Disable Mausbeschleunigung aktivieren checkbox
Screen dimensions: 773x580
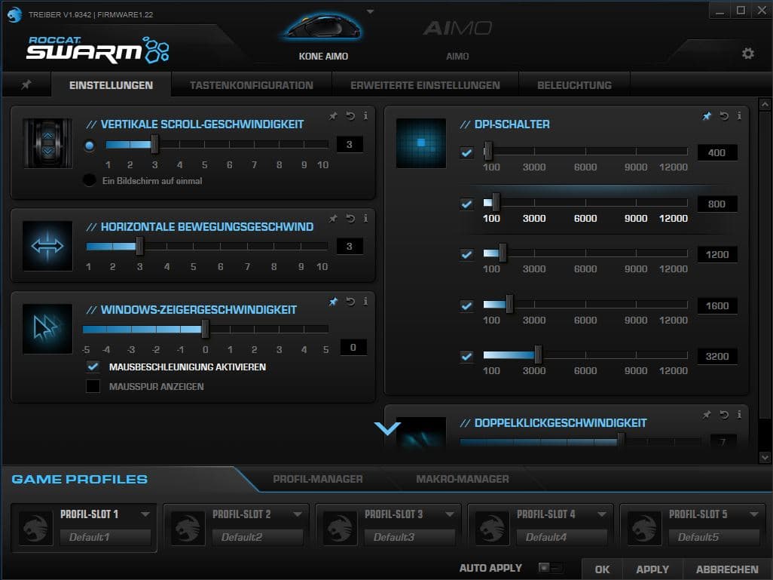pos(93,367)
